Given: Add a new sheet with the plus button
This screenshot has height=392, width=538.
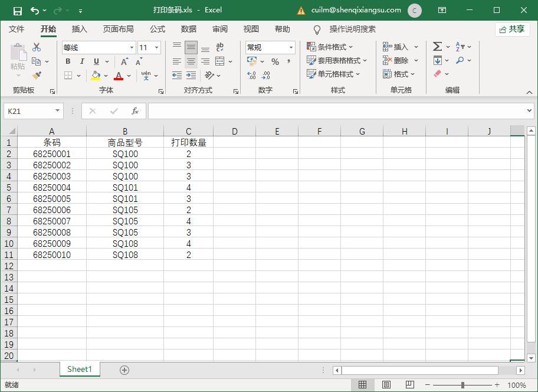Looking at the screenshot, I should coord(124,370).
